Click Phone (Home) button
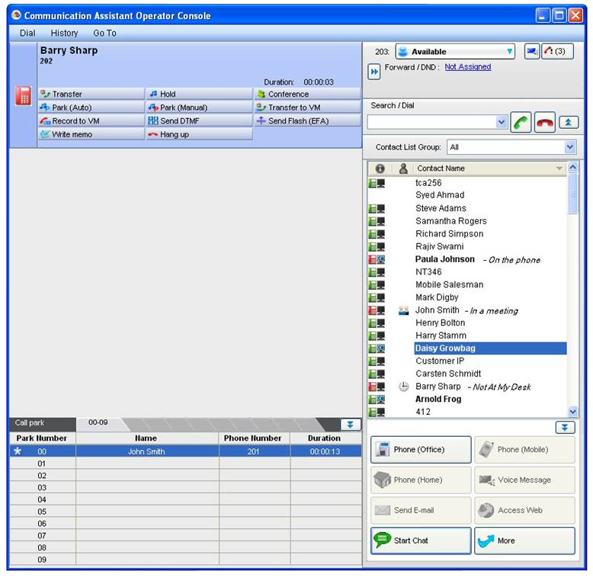593x578 pixels. point(421,480)
